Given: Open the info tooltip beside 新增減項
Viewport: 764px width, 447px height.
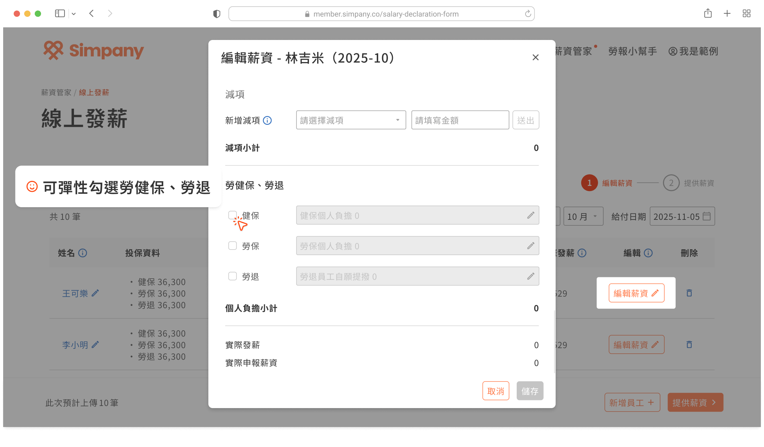Looking at the screenshot, I should click(x=268, y=120).
